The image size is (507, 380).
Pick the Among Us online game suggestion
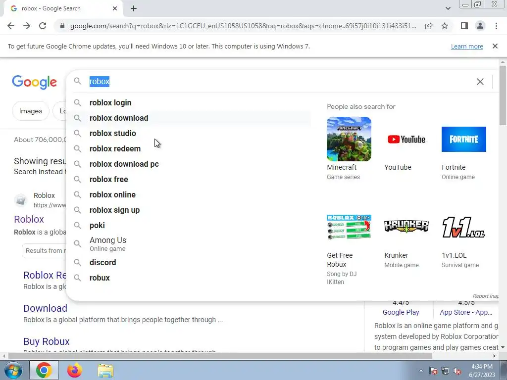coord(189,244)
